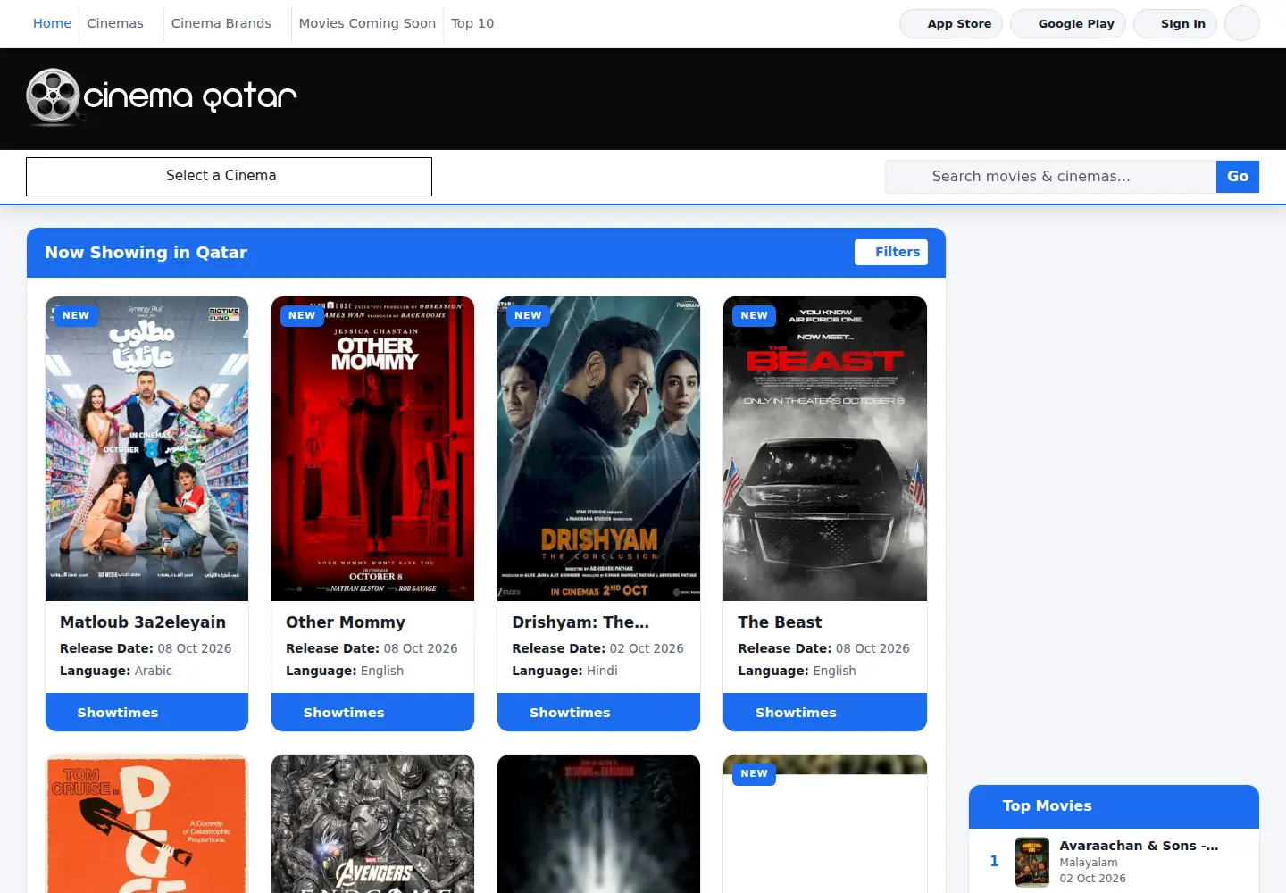Open Avaraachan & Sons title in Top Movies
This screenshot has width=1286, height=893.
(x=1139, y=846)
